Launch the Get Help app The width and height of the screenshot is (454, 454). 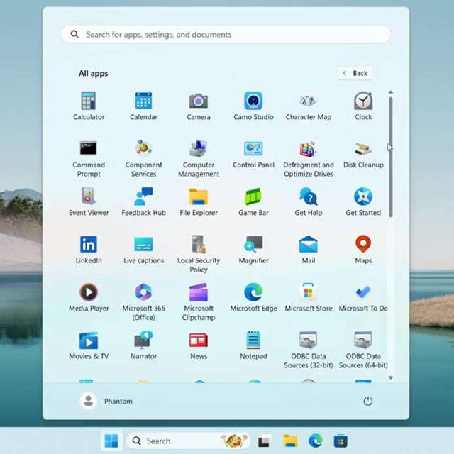point(309,201)
